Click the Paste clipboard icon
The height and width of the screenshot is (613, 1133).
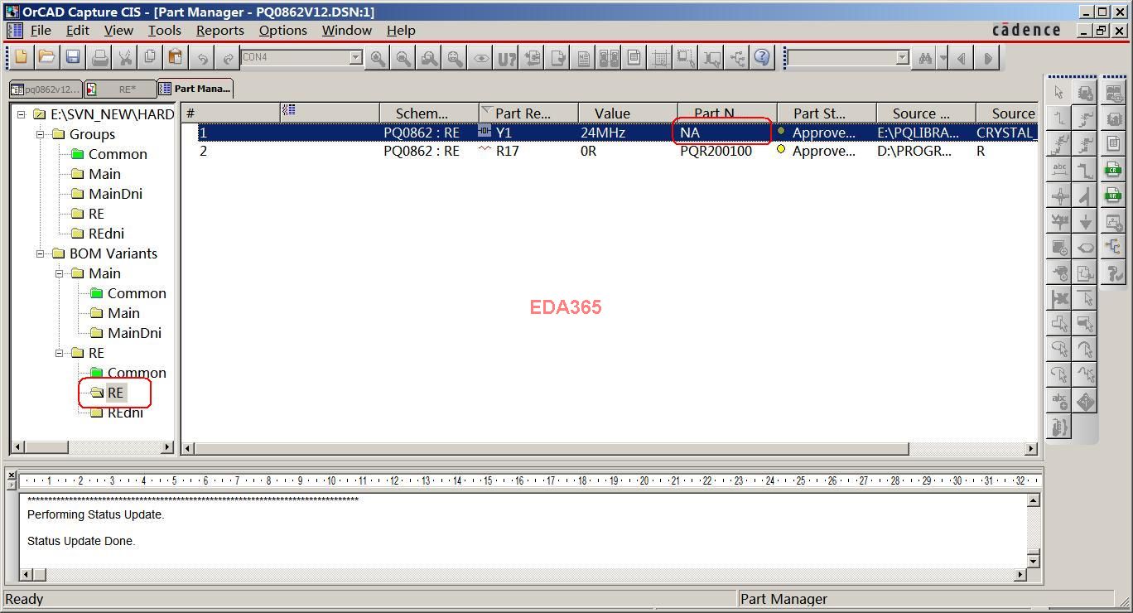(x=175, y=57)
